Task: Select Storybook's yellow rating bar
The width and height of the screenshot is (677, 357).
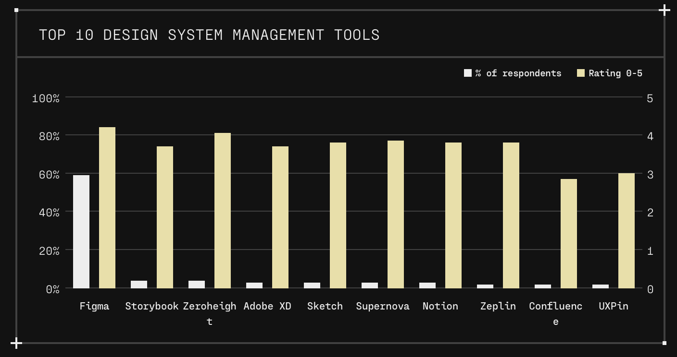Action: click(165, 217)
